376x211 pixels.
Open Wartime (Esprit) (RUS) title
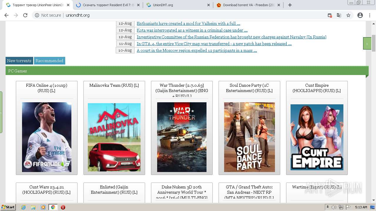317,187
